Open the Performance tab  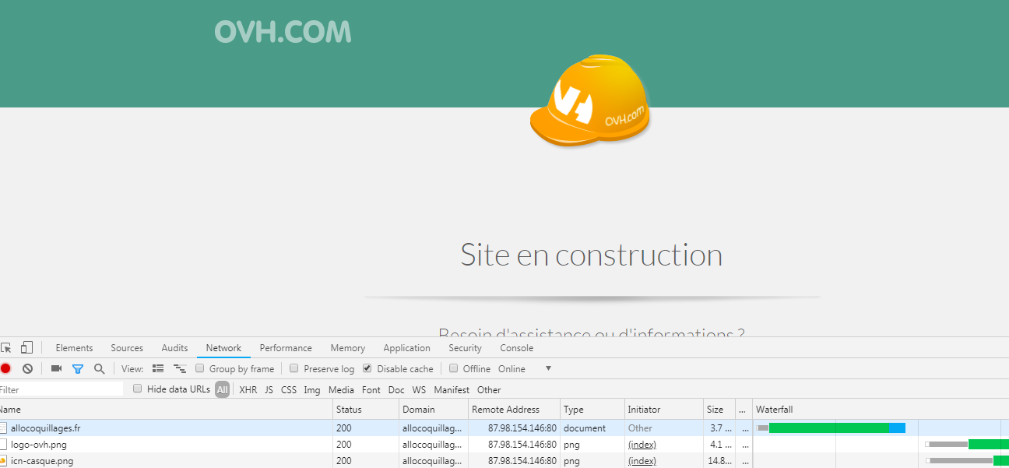pyautogui.click(x=286, y=348)
